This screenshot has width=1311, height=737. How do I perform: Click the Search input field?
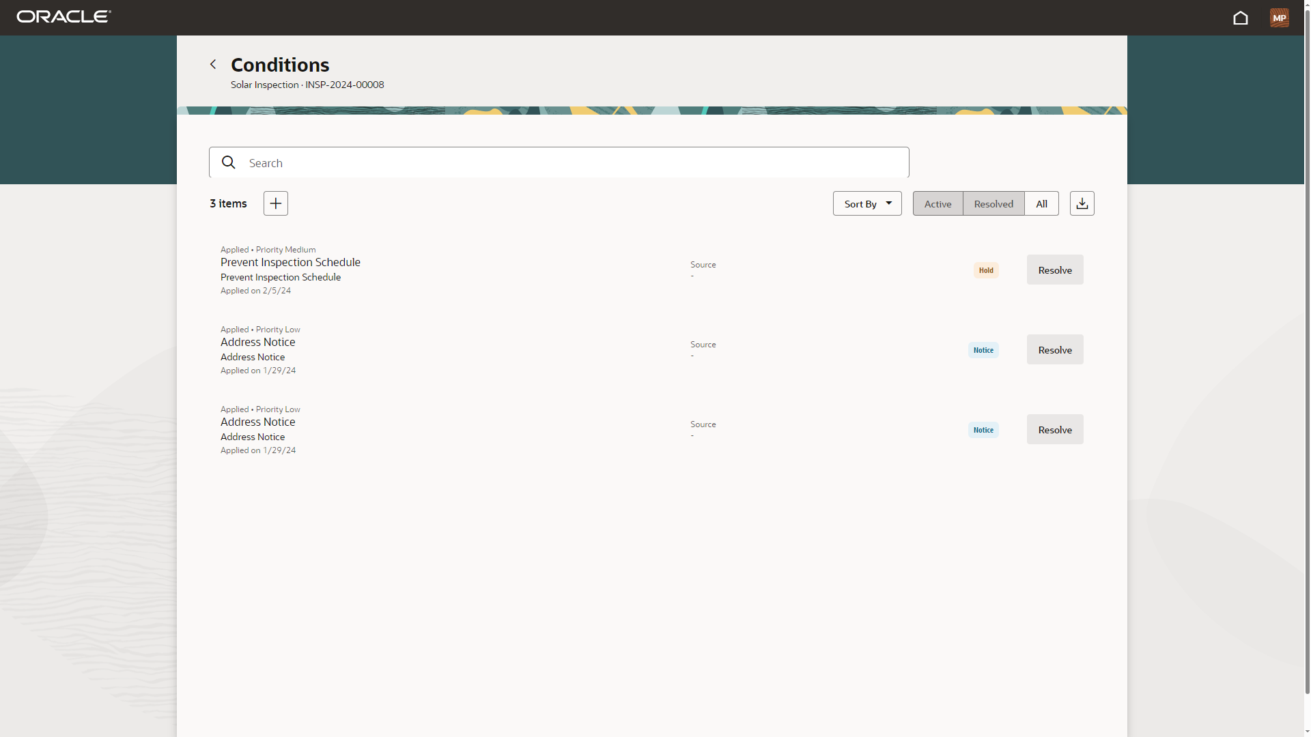click(559, 162)
